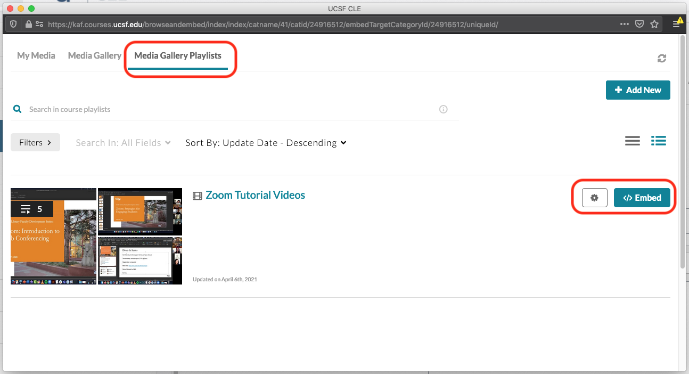This screenshot has height=374, width=689.
Task: Expand the Filters panel
Action: click(x=35, y=143)
